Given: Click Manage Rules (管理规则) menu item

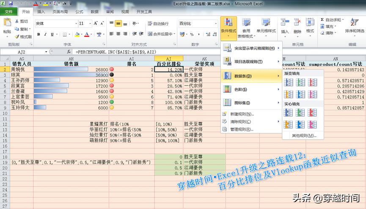Looking at the screenshot, I should pyautogui.click(x=251, y=129).
